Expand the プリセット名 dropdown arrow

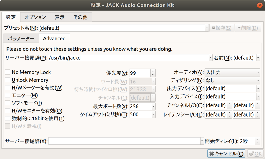[x=207, y=28]
